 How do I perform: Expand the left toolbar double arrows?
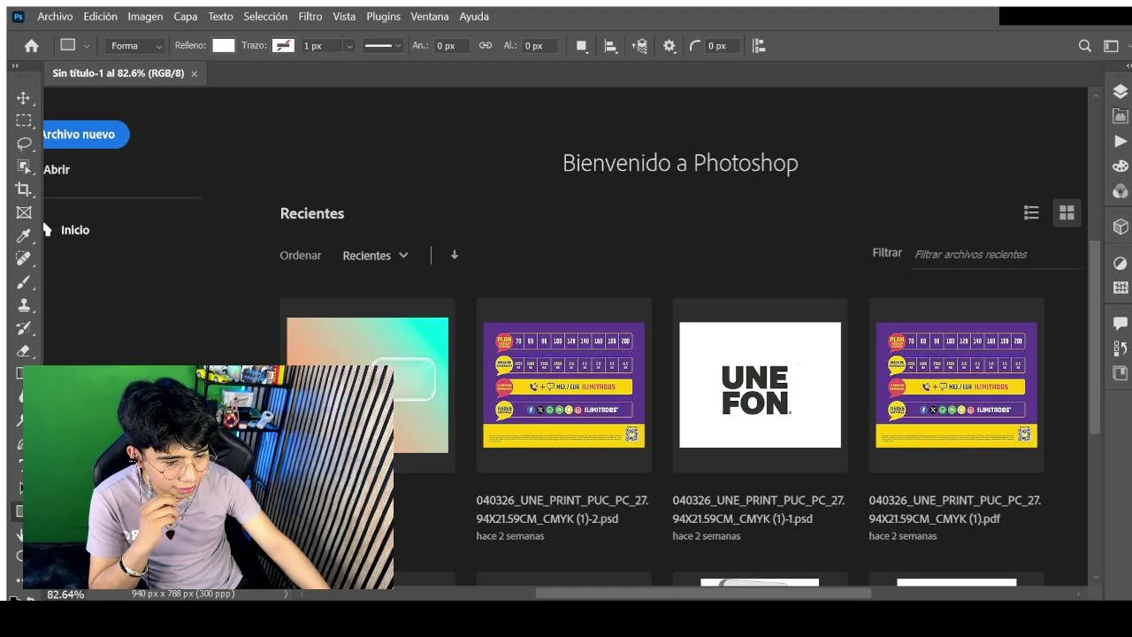pos(14,66)
